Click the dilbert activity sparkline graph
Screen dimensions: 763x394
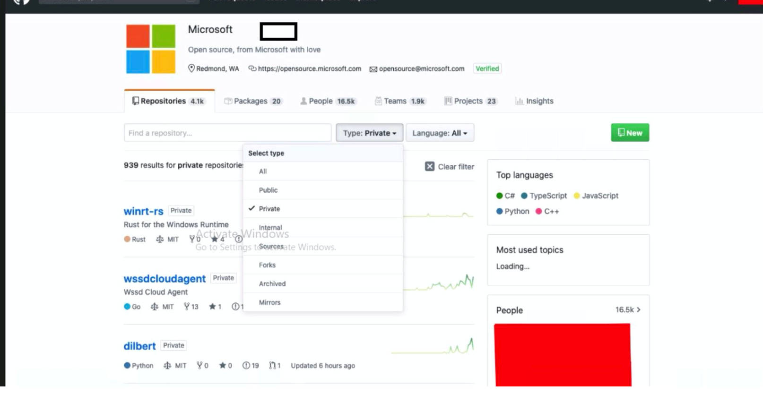click(433, 346)
